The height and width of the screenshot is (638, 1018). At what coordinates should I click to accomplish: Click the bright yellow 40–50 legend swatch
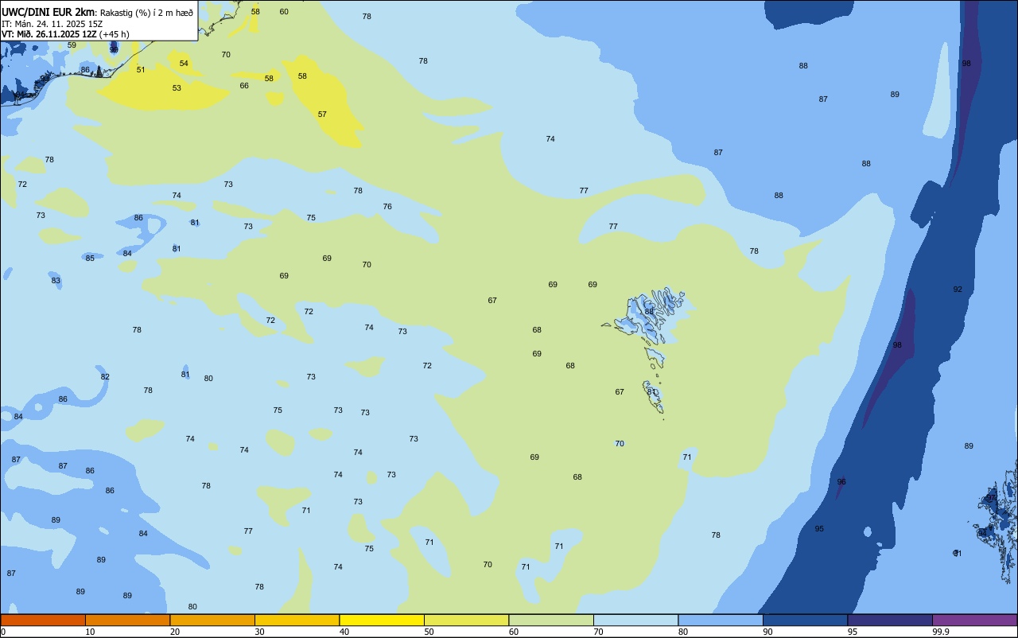(382, 620)
